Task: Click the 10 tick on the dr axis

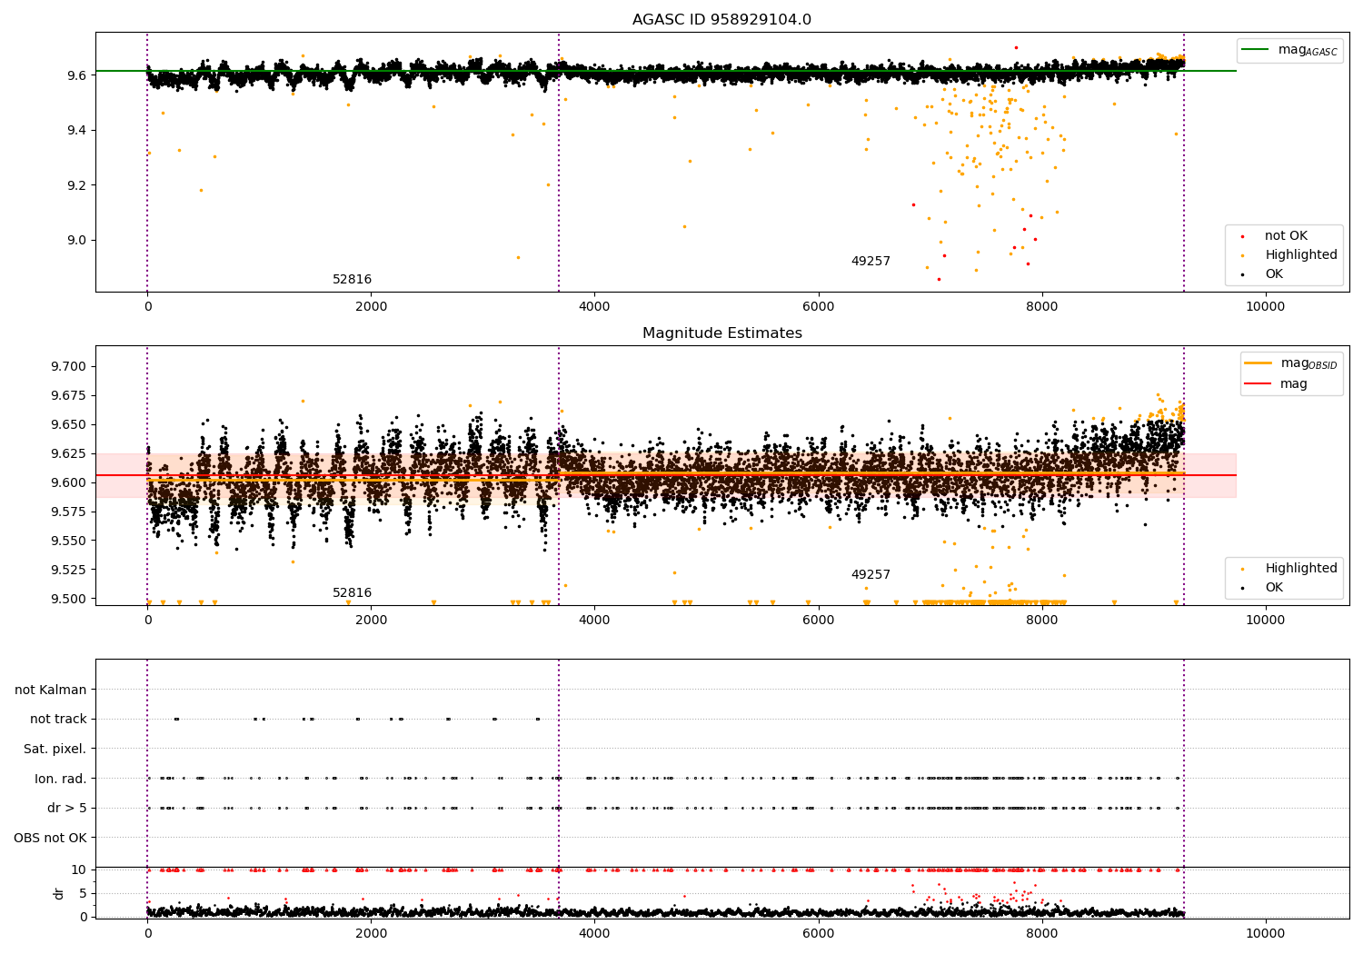Action: 79,870
